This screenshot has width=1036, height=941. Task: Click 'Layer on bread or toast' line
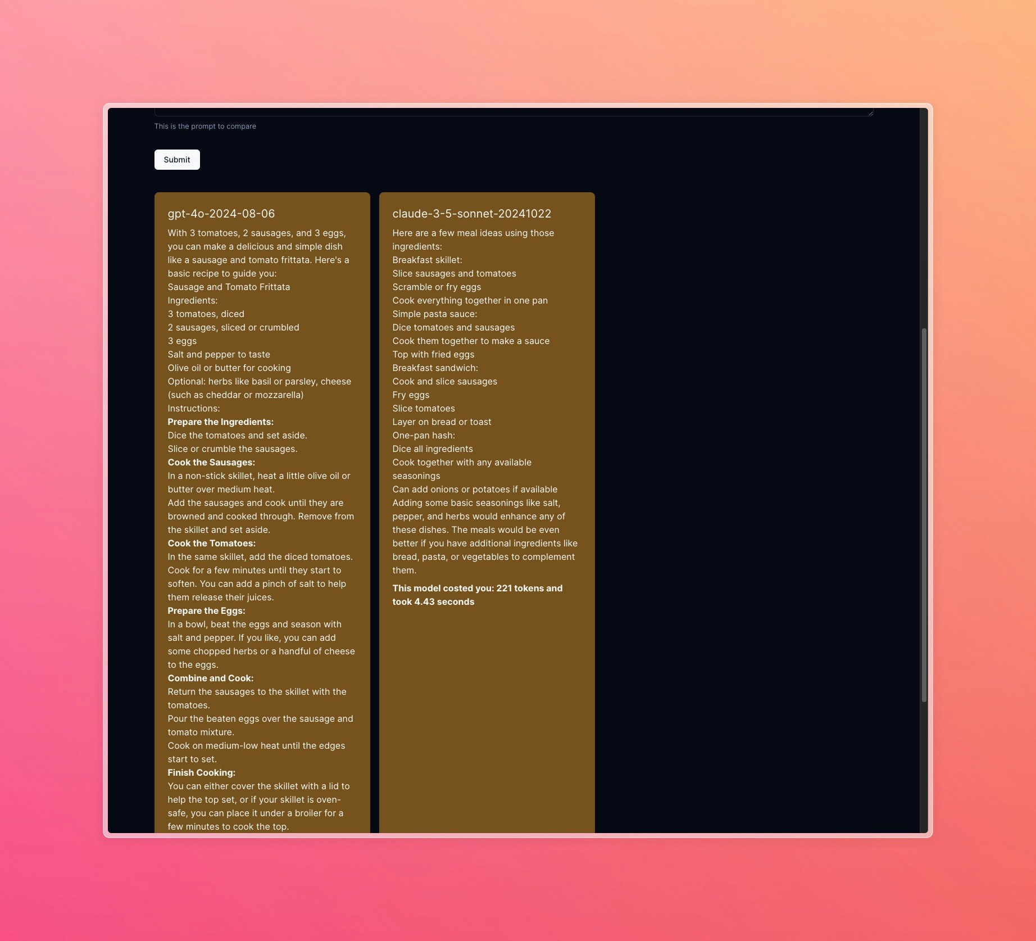[x=442, y=422]
